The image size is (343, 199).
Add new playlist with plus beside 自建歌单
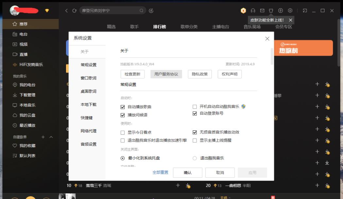43,137
